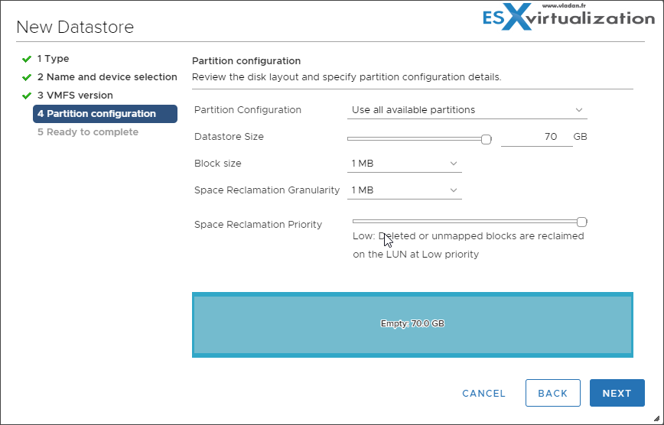Click the checkmark next to Name and device selection
This screenshot has height=425, width=664.
pos(27,77)
